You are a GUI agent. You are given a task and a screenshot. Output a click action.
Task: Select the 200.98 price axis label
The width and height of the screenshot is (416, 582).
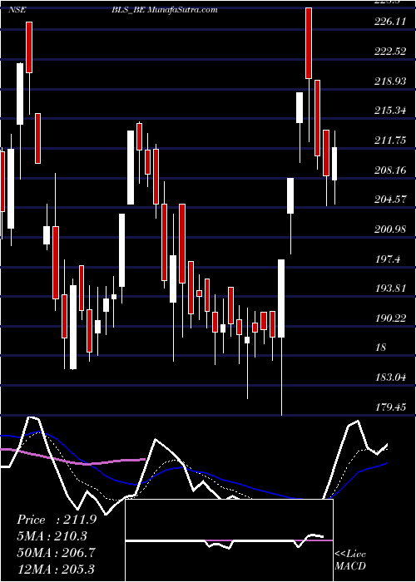390,229
